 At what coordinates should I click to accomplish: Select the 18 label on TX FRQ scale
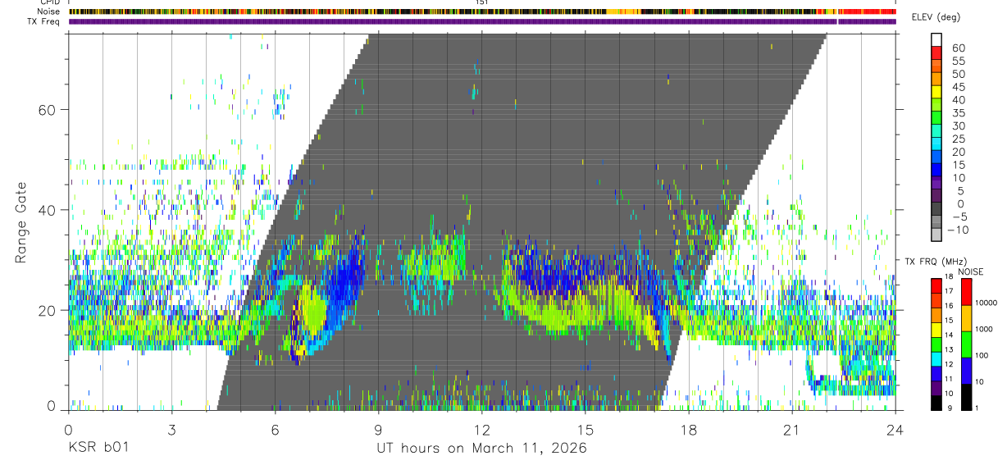pyautogui.click(x=950, y=278)
